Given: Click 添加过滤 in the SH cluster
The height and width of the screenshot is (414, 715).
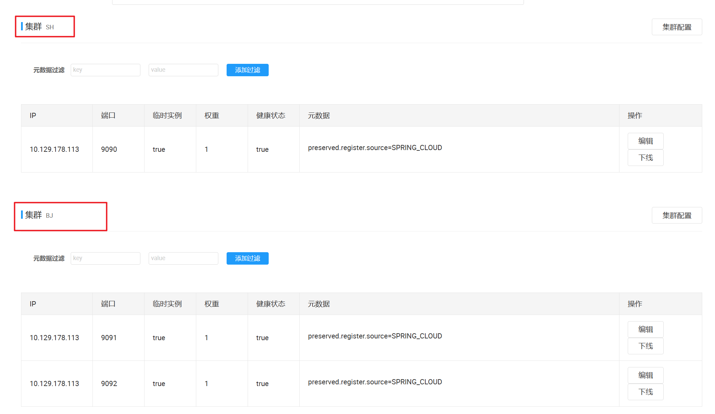Looking at the screenshot, I should coord(247,70).
